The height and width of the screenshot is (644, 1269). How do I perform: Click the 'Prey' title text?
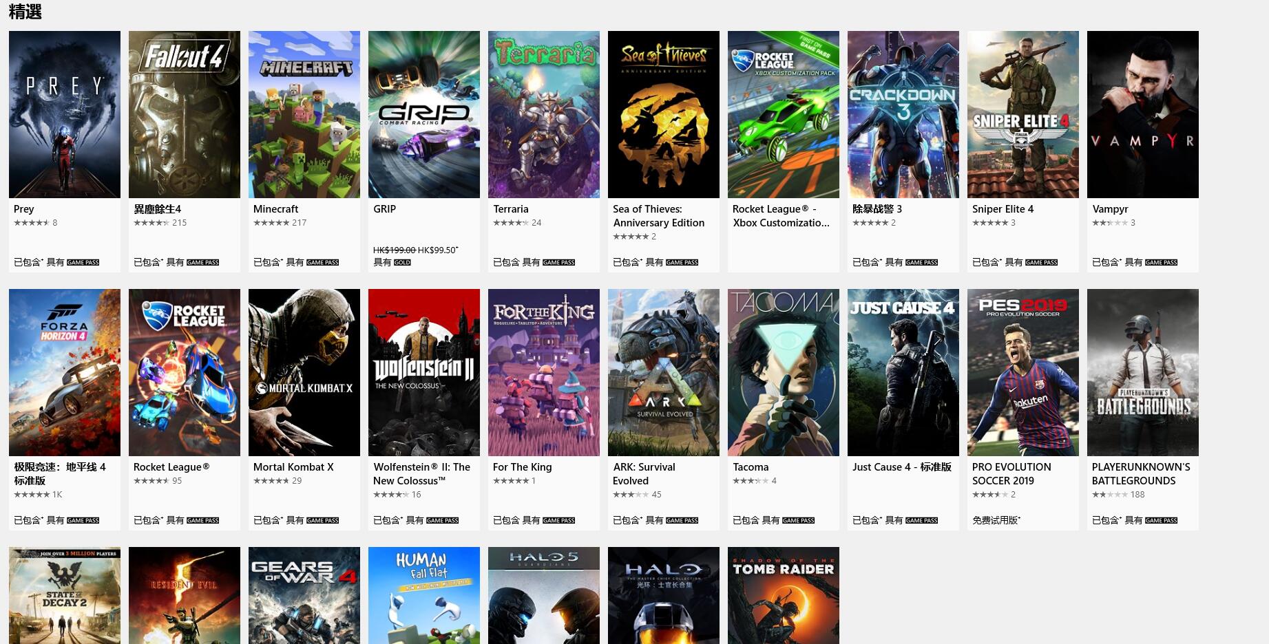point(24,209)
